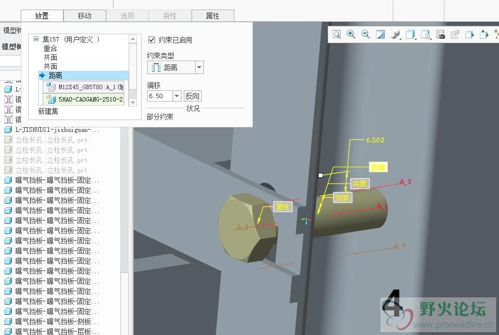
Task: Click the cube with two arrows icon
Action: pos(484,34)
